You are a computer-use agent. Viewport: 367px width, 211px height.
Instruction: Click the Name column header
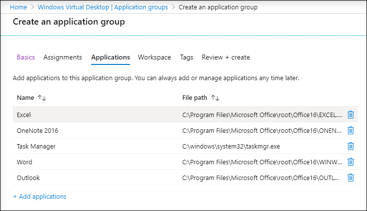25,98
